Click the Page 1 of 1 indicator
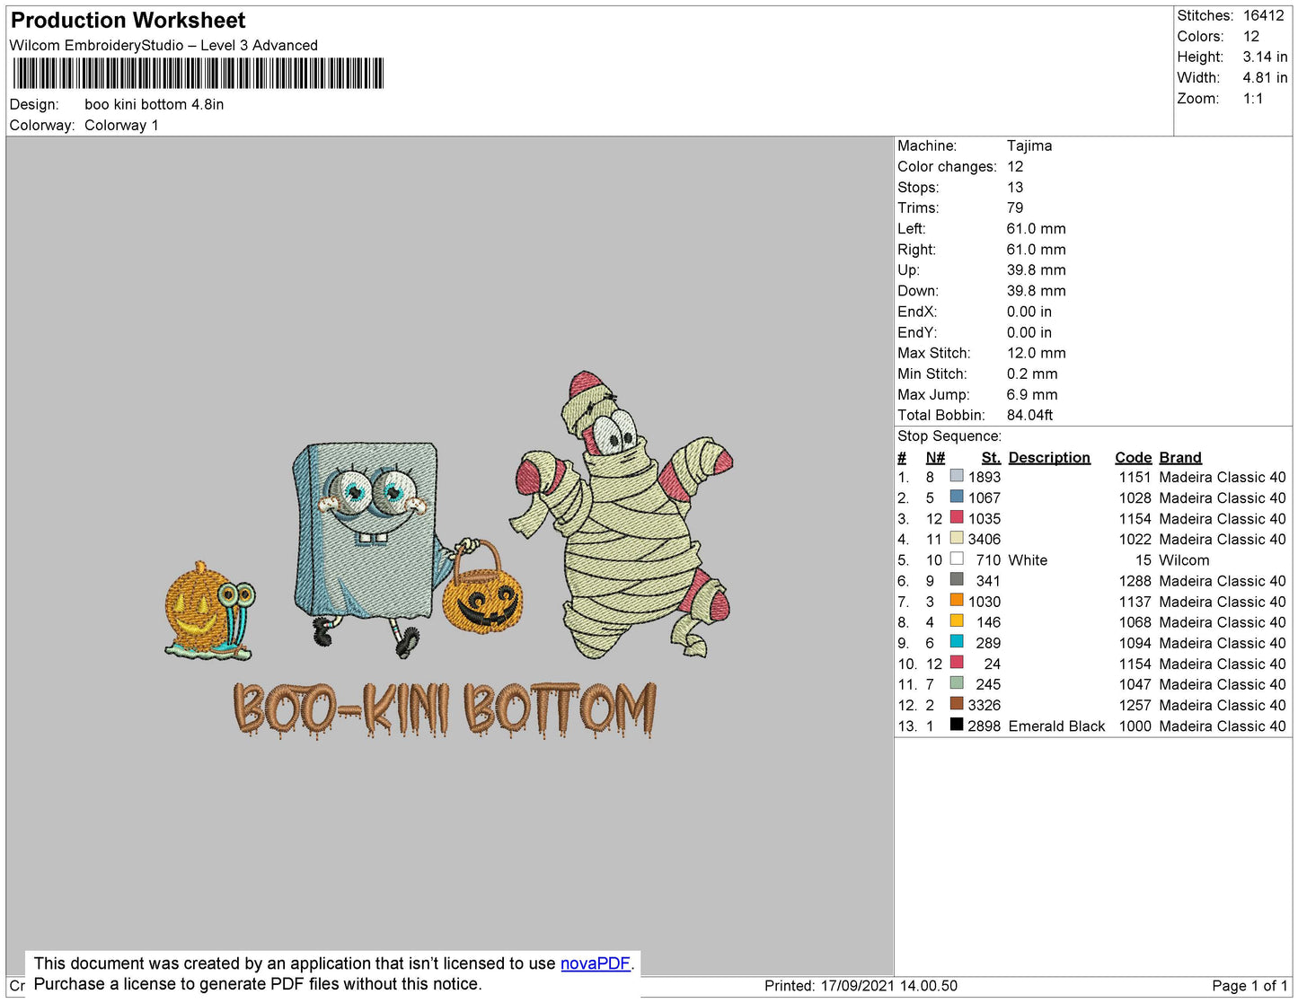The width and height of the screenshot is (1298, 1003). click(x=1249, y=986)
